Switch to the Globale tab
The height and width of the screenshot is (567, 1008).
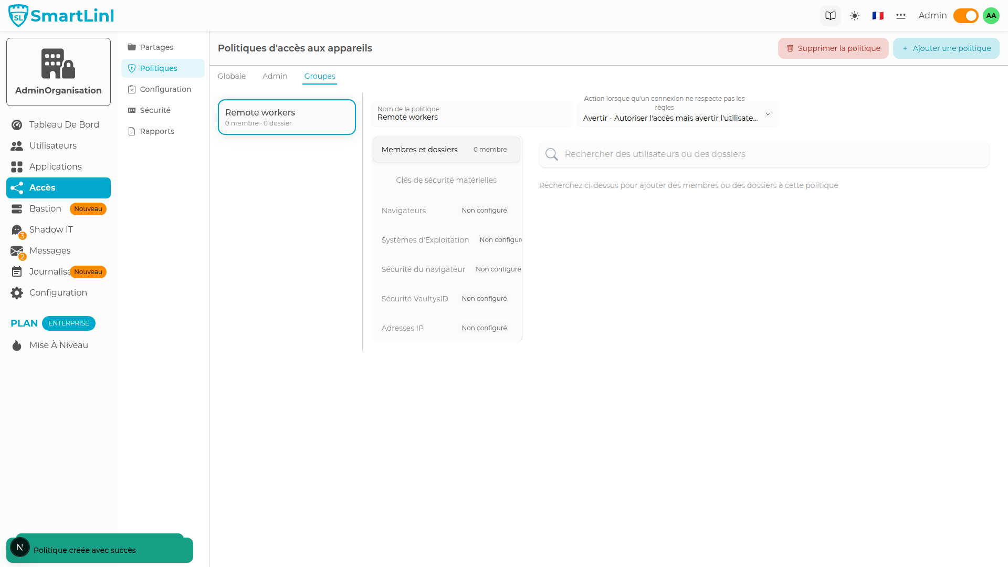[x=232, y=76]
